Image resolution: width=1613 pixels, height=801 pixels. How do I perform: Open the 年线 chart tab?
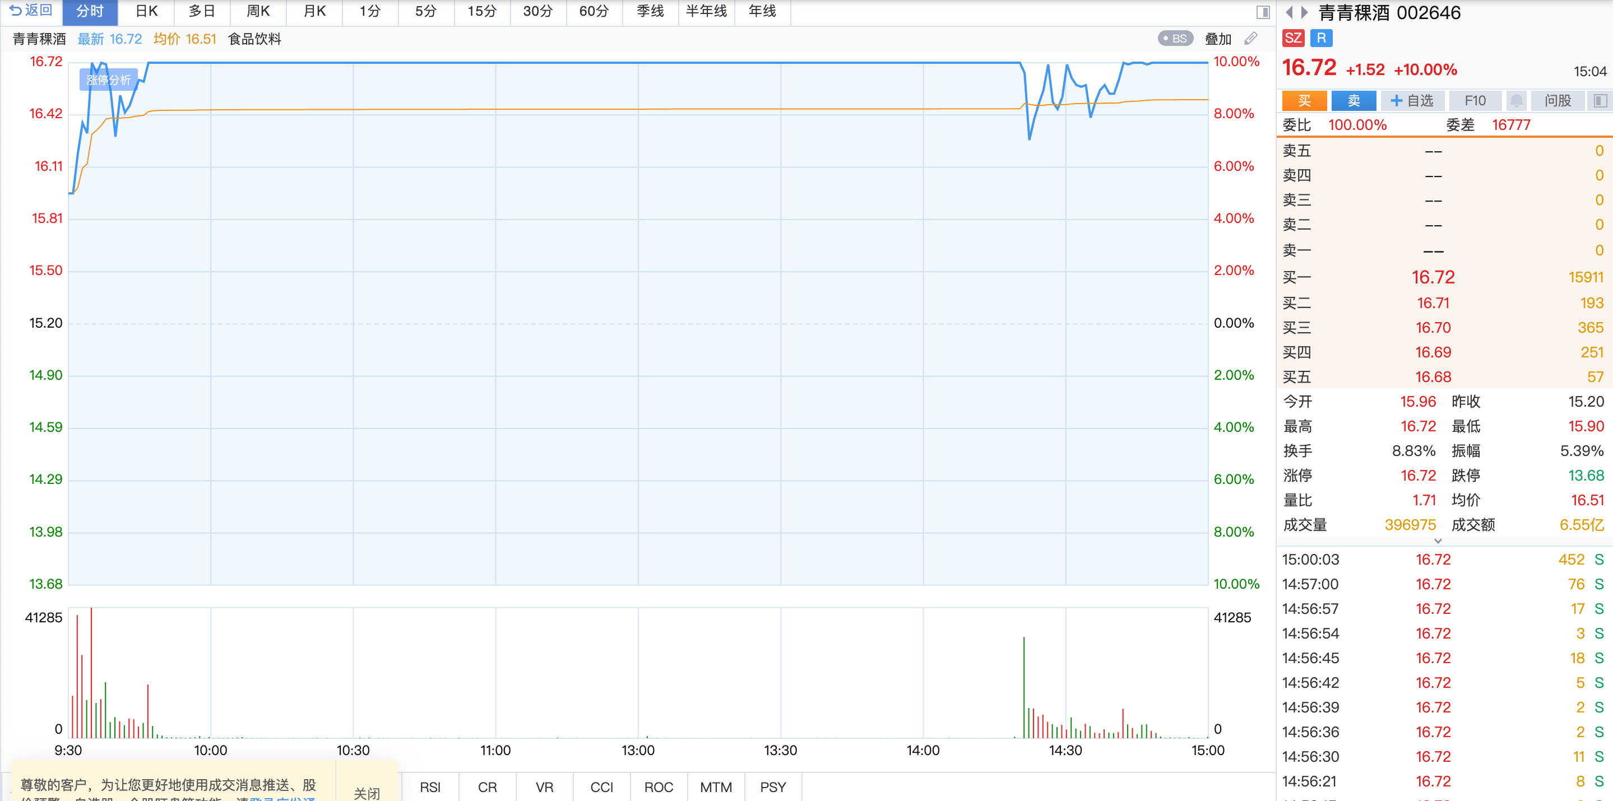click(762, 12)
